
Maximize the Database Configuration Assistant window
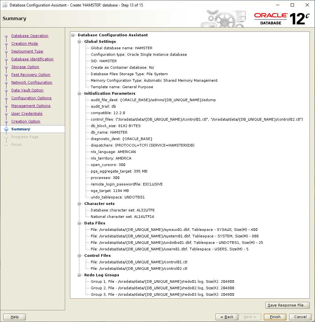(292, 5)
